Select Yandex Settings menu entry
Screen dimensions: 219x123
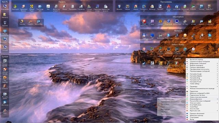coord(202,84)
